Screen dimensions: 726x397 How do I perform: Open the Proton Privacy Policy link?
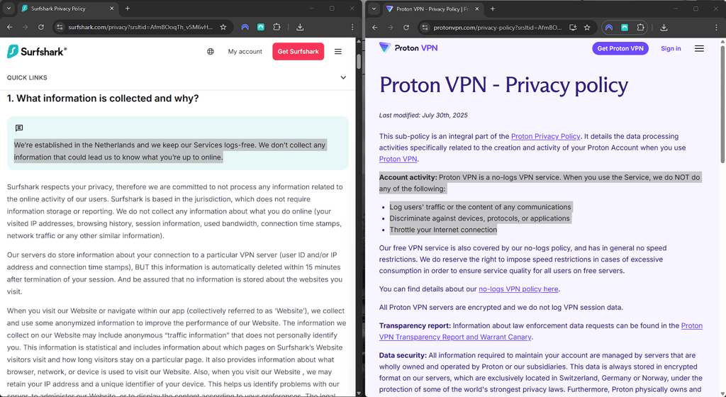[545, 136]
